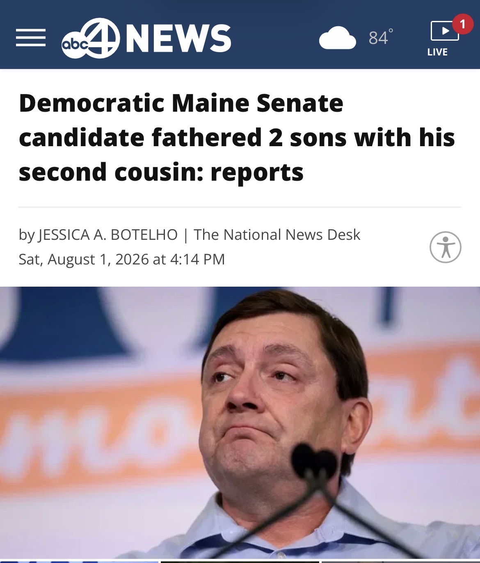The image size is (480, 563).
Task: Open the hamburger navigation menu
Action: [x=31, y=38]
